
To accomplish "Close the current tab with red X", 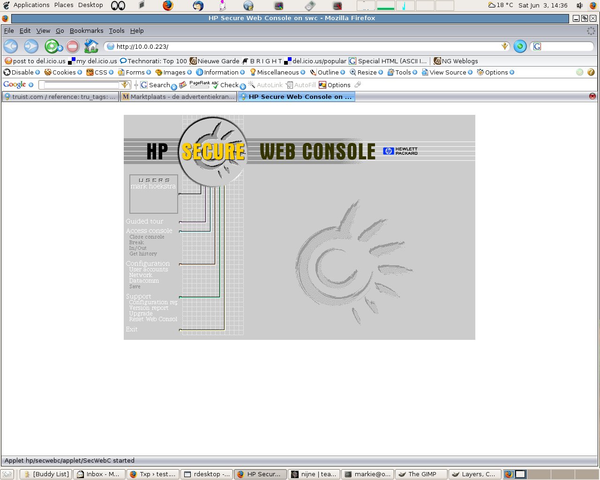I will pyautogui.click(x=592, y=96).
